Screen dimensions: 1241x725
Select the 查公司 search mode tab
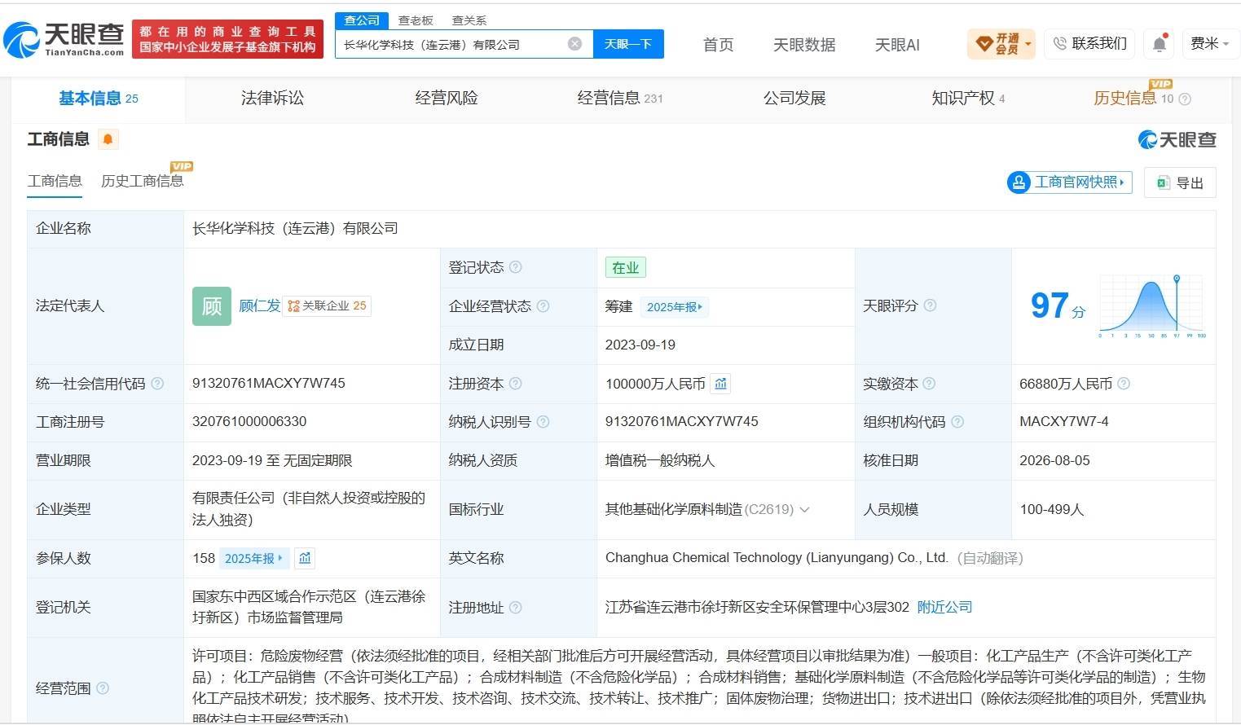point(362,20)
